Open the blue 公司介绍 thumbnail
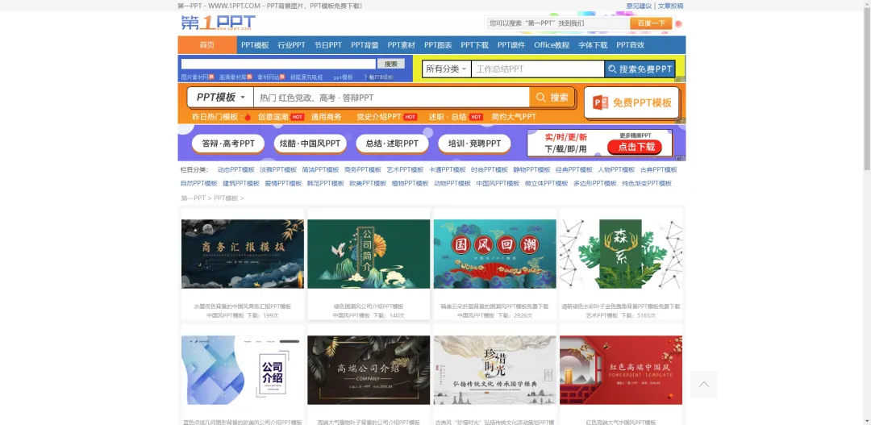This screenshot has height=425, width=871. click(243, 370)
